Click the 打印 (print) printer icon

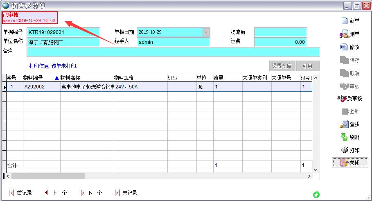coord(344,150)
